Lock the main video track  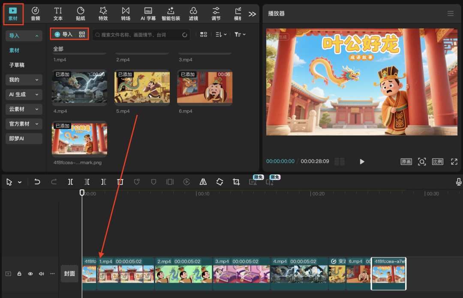[19, 274]
